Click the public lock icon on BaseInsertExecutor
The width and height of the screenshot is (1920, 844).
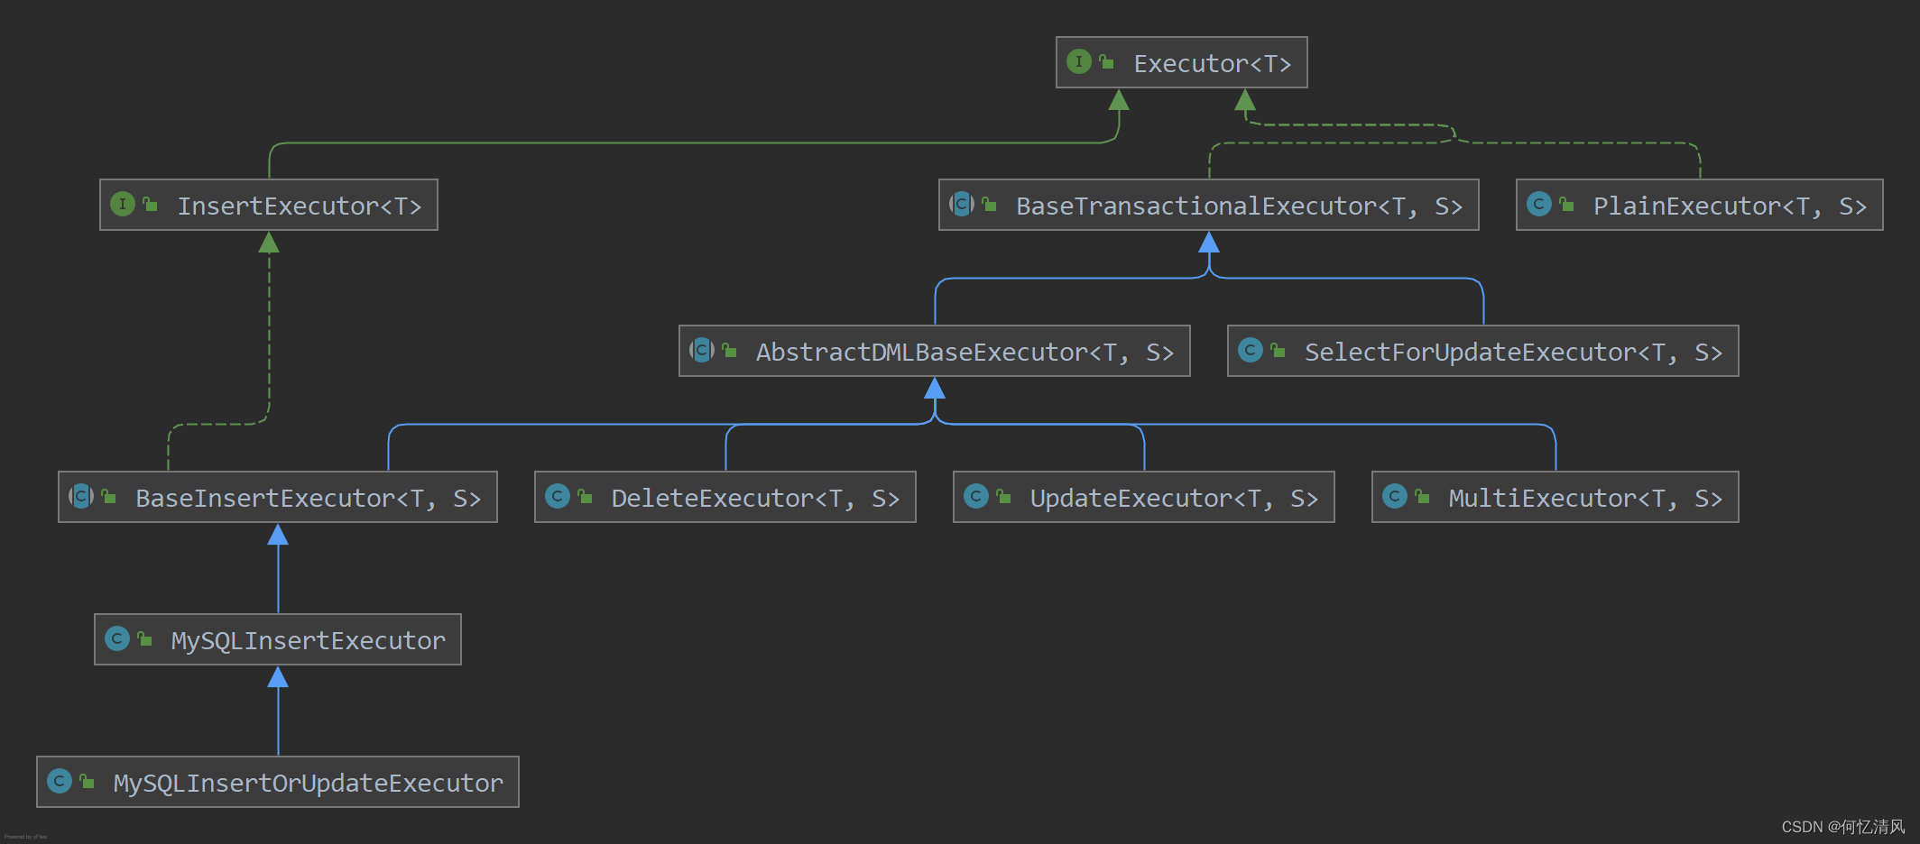point(108,497)
